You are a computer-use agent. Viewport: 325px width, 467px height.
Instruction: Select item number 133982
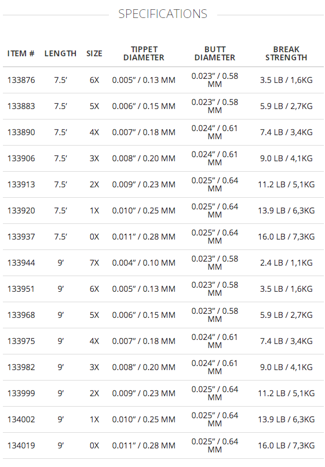click(21, 367)
